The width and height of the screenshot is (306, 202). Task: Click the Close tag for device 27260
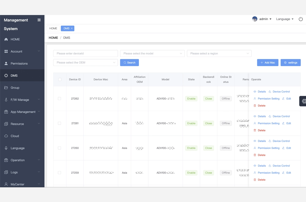coord(208,148)
